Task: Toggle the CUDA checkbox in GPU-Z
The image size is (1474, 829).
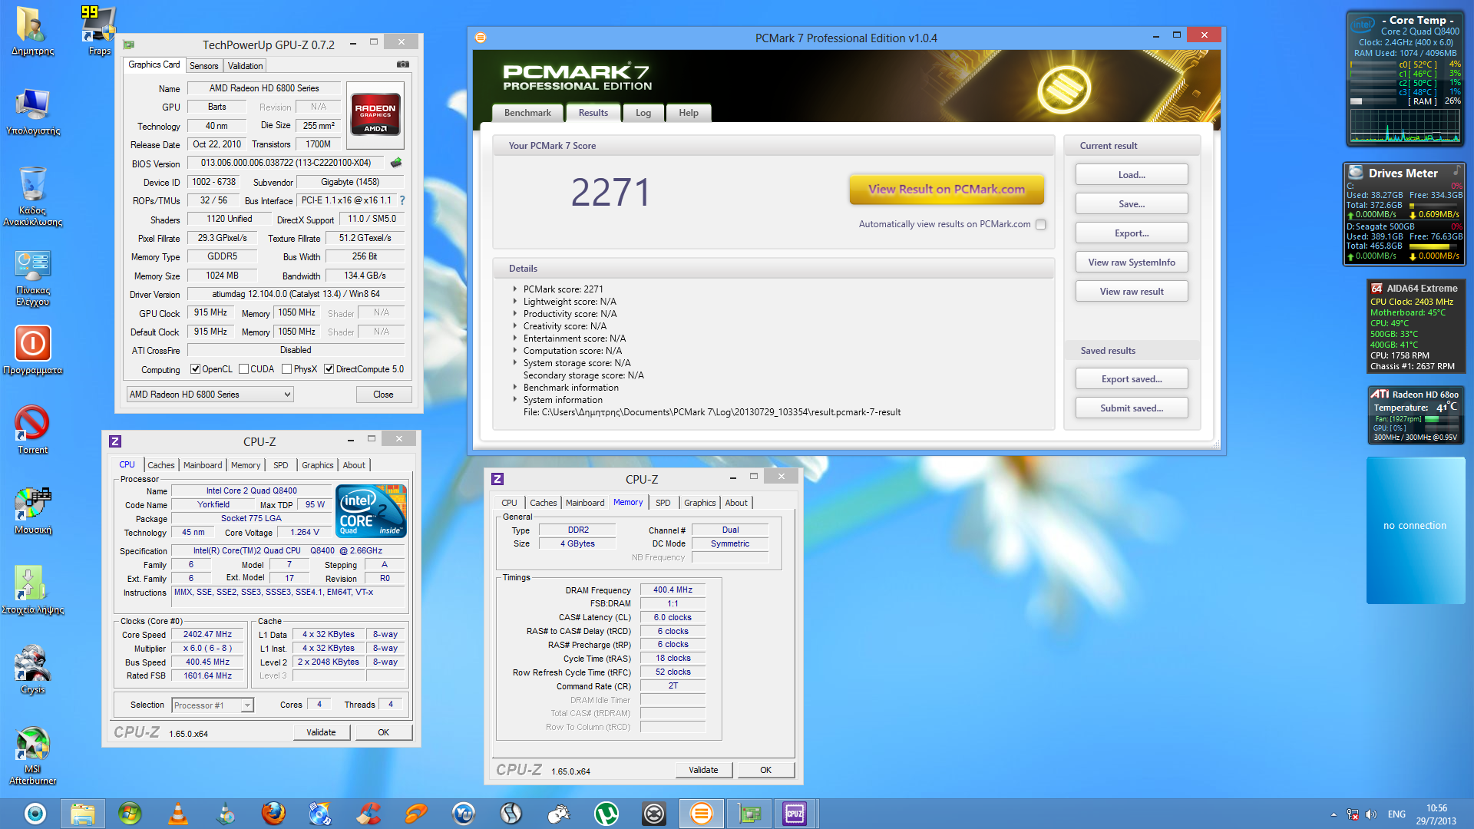Action: tap(243, 369)
